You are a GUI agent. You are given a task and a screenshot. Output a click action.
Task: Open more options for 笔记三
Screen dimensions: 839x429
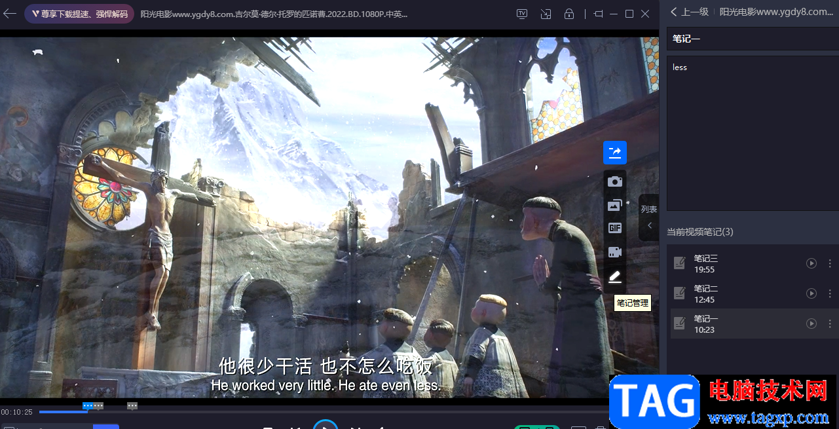pos(830,263)
